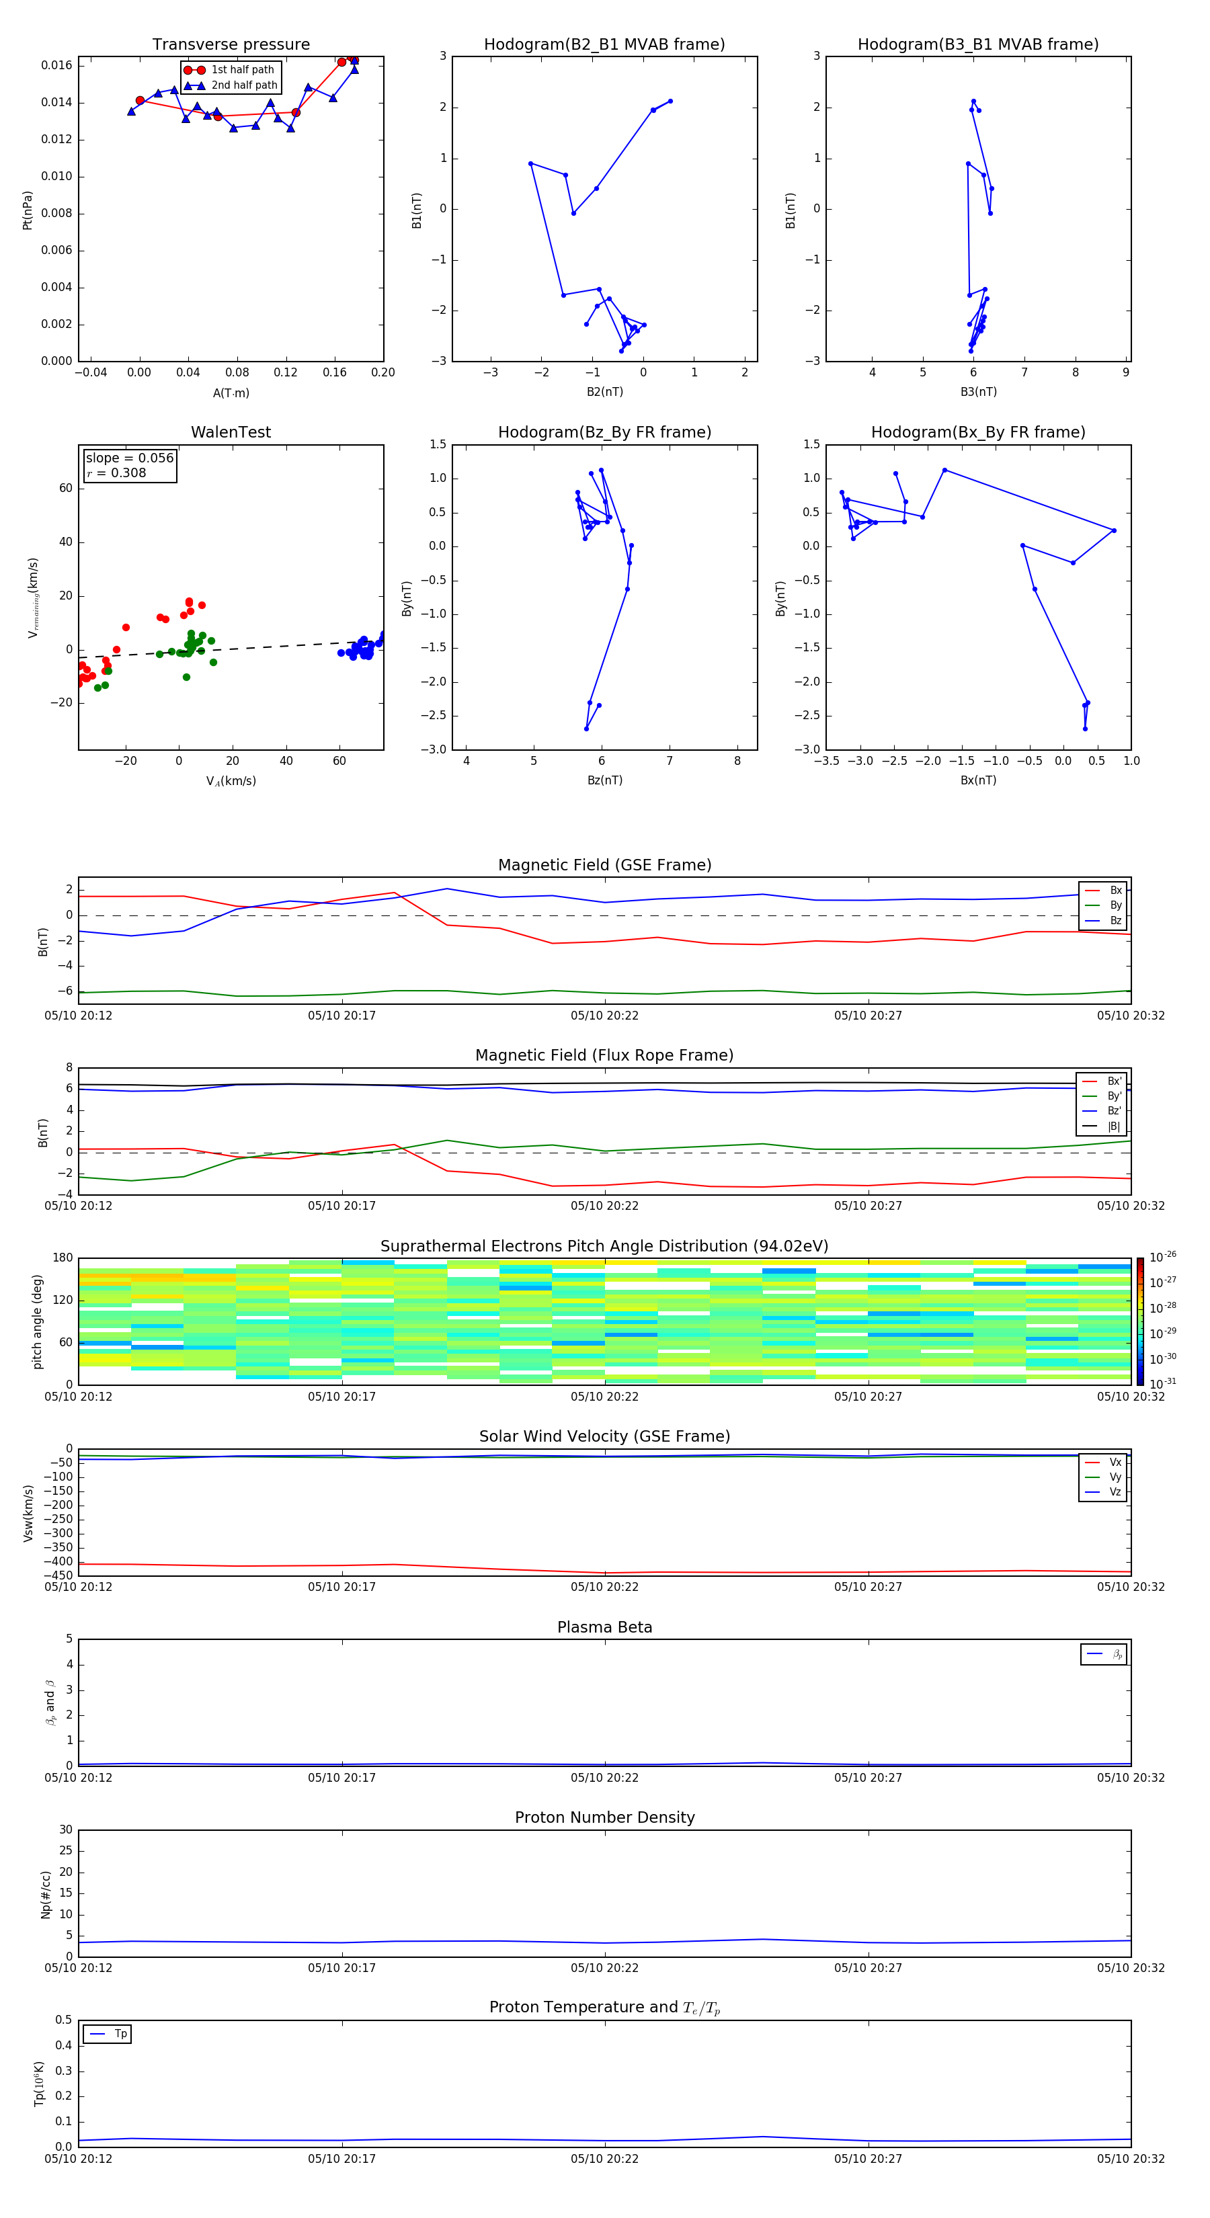Select the "Vx" velocity legend entry
This screenshot has height=2218, width=1210.
(x=1103, y=1462)
